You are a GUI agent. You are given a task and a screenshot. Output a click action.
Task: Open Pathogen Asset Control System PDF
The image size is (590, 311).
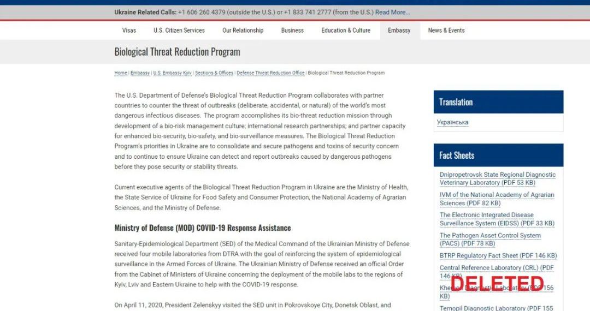click(x=490, y=240)
